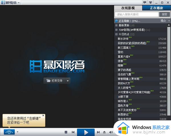The width and height of the screenshot is (171, 136).
Task: Click the eject/open file icon
Action: pyautogui.click(x=104, y=132)
